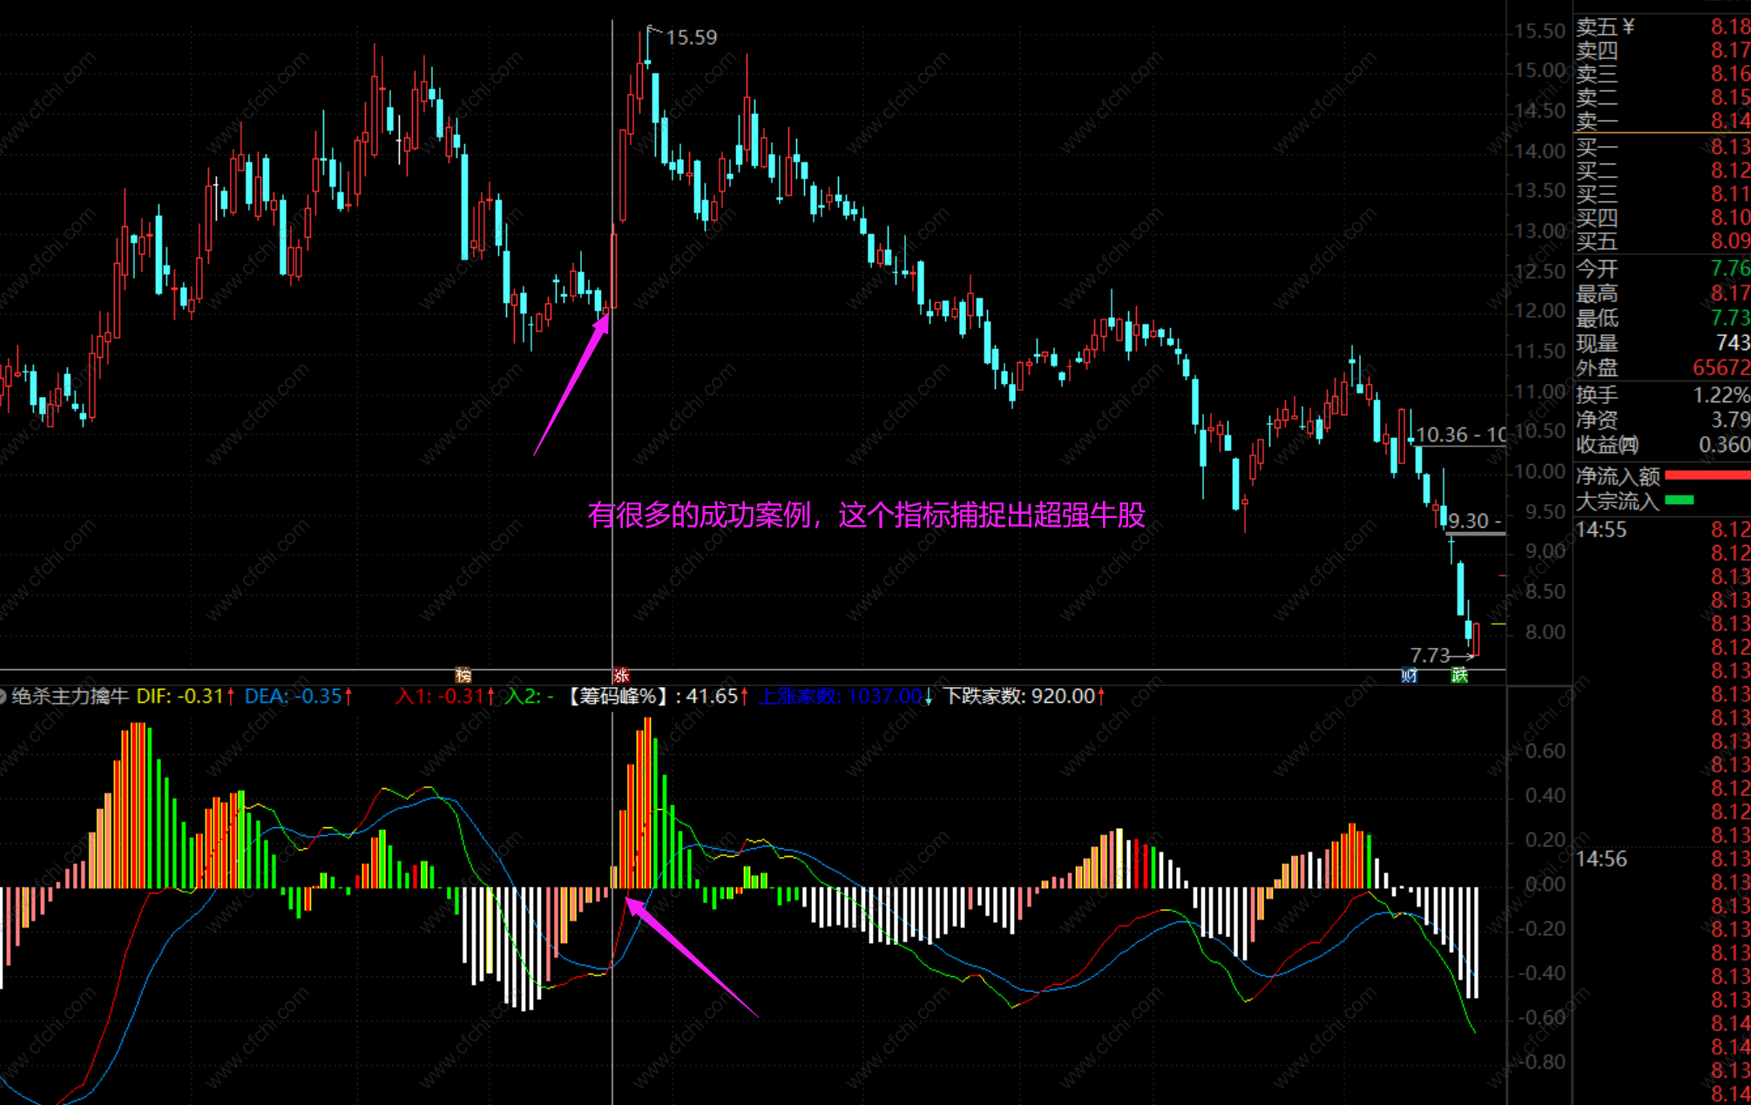Click the 14:55 trade time entry
Image resolution: width=1751 pixels, height=1105 pixels.
point(1601,529)
